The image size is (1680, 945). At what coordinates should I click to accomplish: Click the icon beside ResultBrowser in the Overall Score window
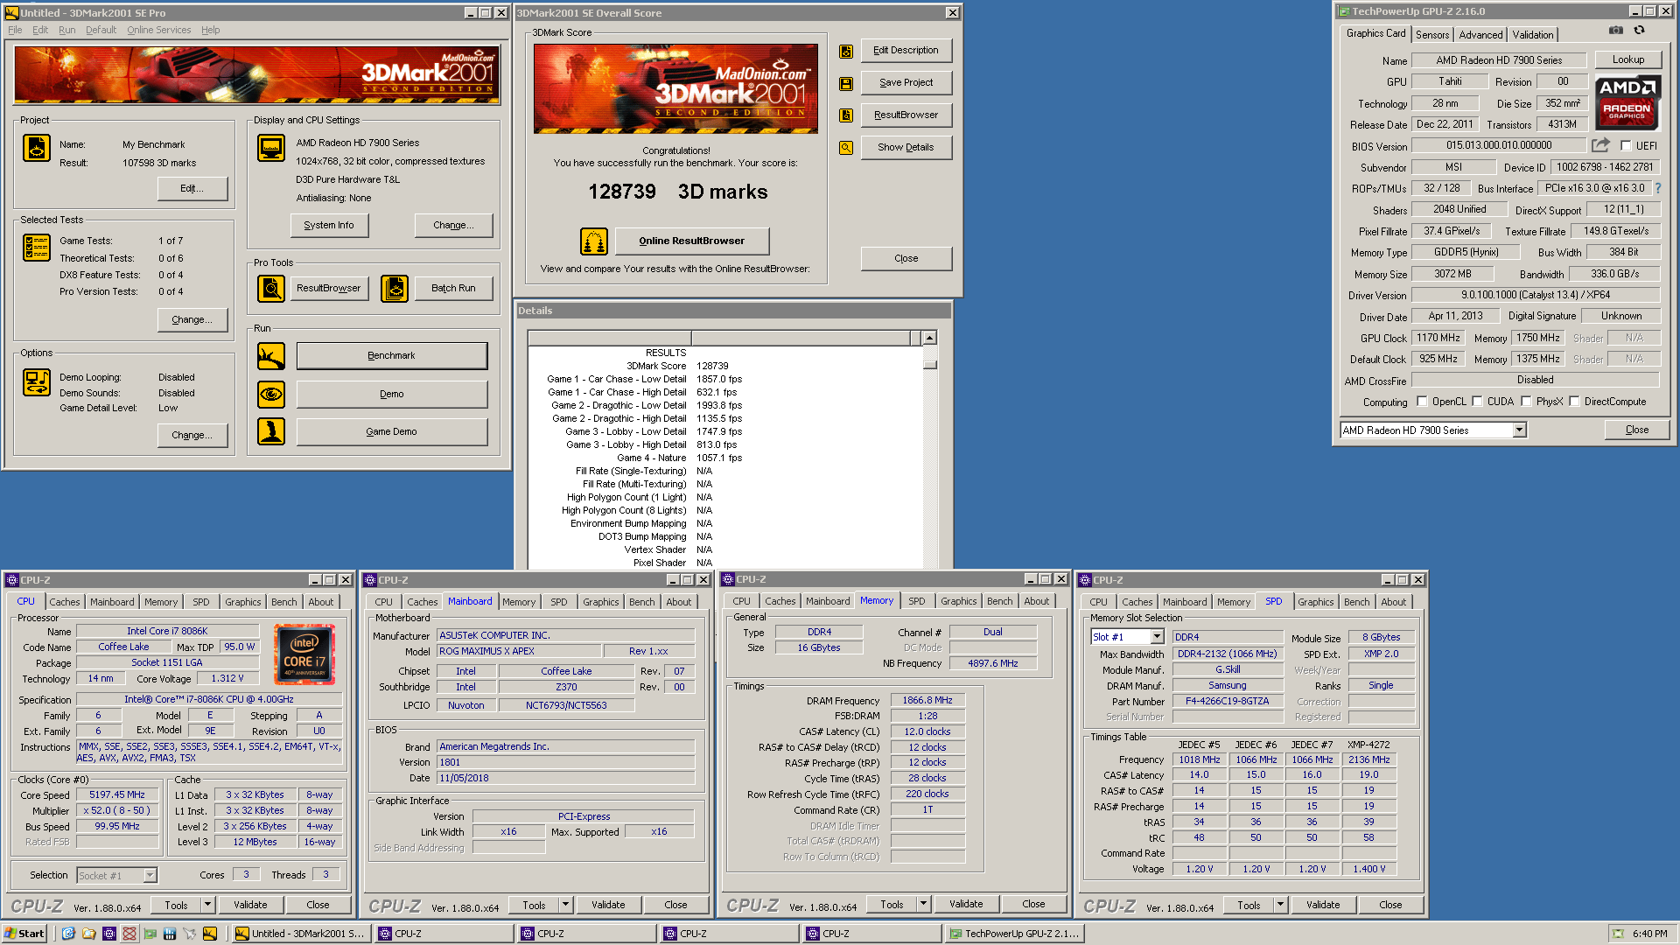[846, 115]
